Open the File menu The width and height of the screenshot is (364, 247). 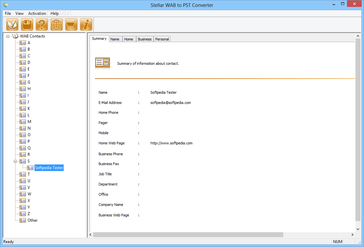click(8, 13)
